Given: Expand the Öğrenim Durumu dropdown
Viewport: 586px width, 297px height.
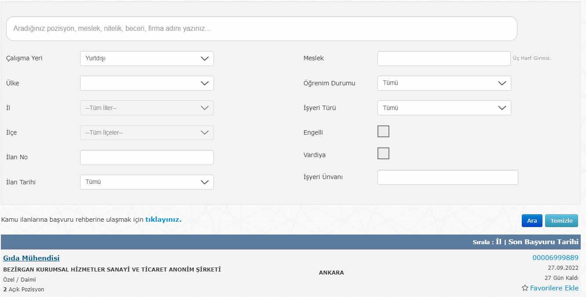Looking at the screenshot, I should coord(444,83).
